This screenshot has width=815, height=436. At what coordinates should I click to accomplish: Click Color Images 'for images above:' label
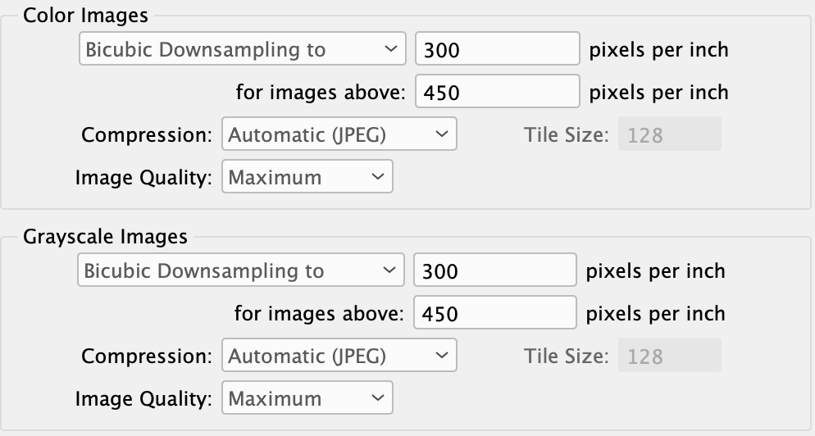tap(320, 92)
